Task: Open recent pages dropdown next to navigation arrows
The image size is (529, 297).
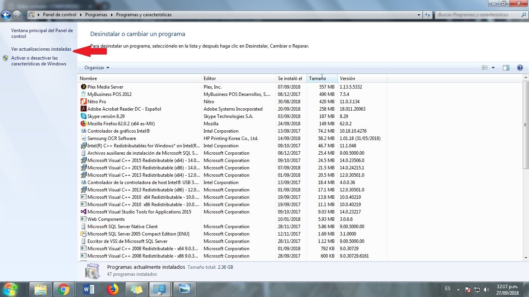Action: coord(24,15)
